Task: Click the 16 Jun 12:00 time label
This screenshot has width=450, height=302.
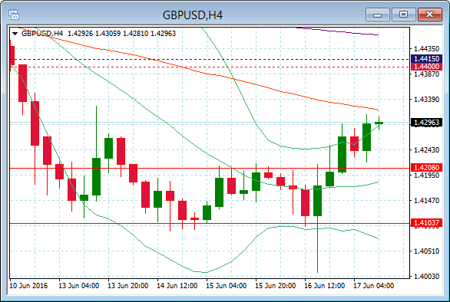Action: 324,286
